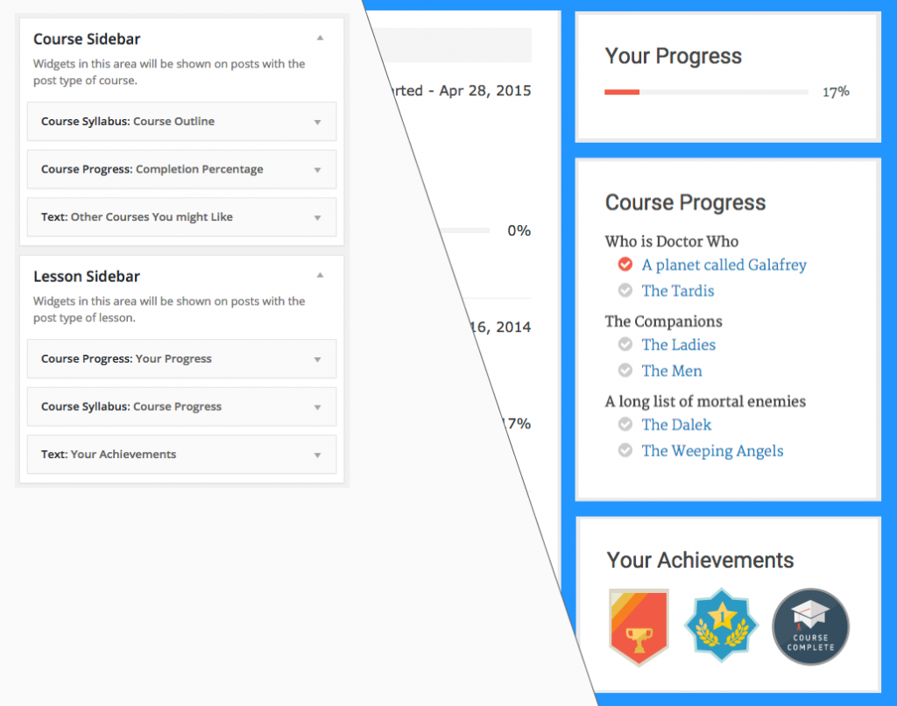Collapse the Lesson Sidebar widget area
This screenshot has height=706, width=897.
(320, 276)
